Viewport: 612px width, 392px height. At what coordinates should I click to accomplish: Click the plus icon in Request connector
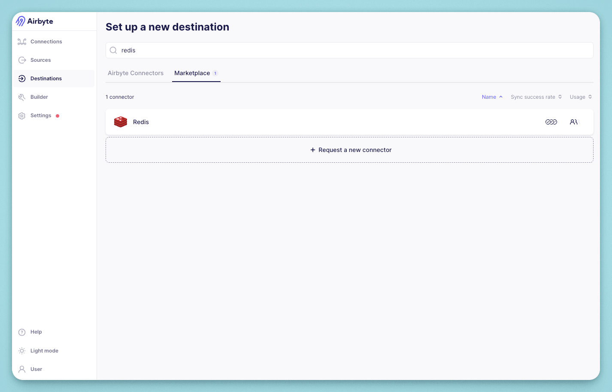[313, 150]
